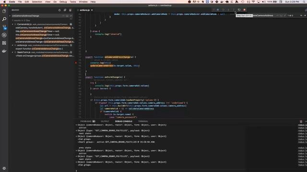Open the Apple menu
The height and width of the screenshot is (172, 307).
[x=4, y=2]
